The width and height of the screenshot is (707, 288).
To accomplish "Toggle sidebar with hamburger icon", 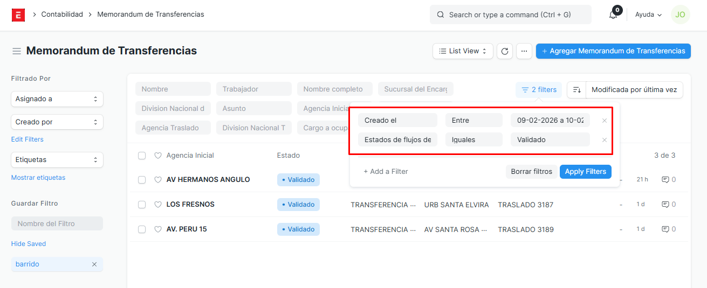I will 17,51.
